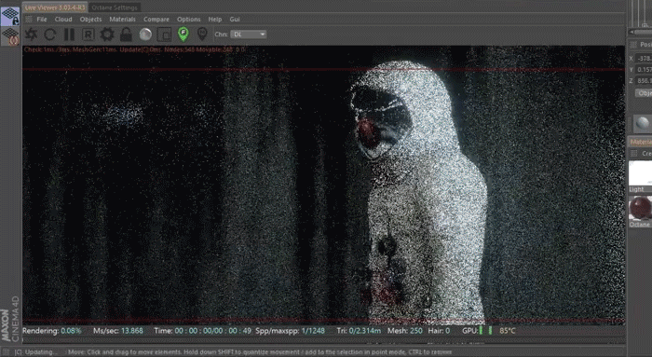Click the Mesh 250 statistic
This screenshot has width=652, height=357.
(405, 331)
